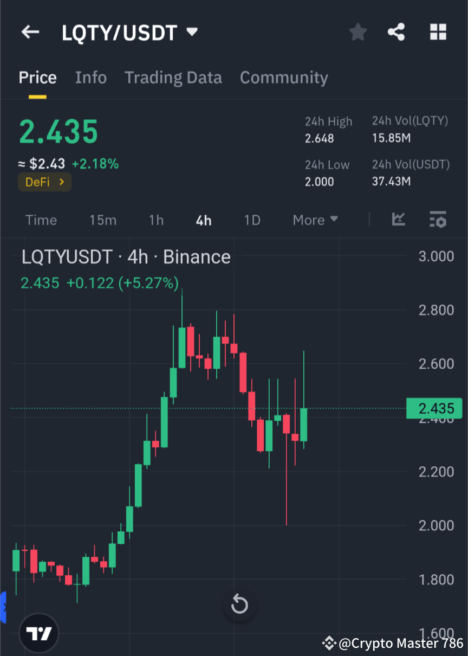Add LQTY/USDT to favorites
468x656 pixels.
point(357,32)
